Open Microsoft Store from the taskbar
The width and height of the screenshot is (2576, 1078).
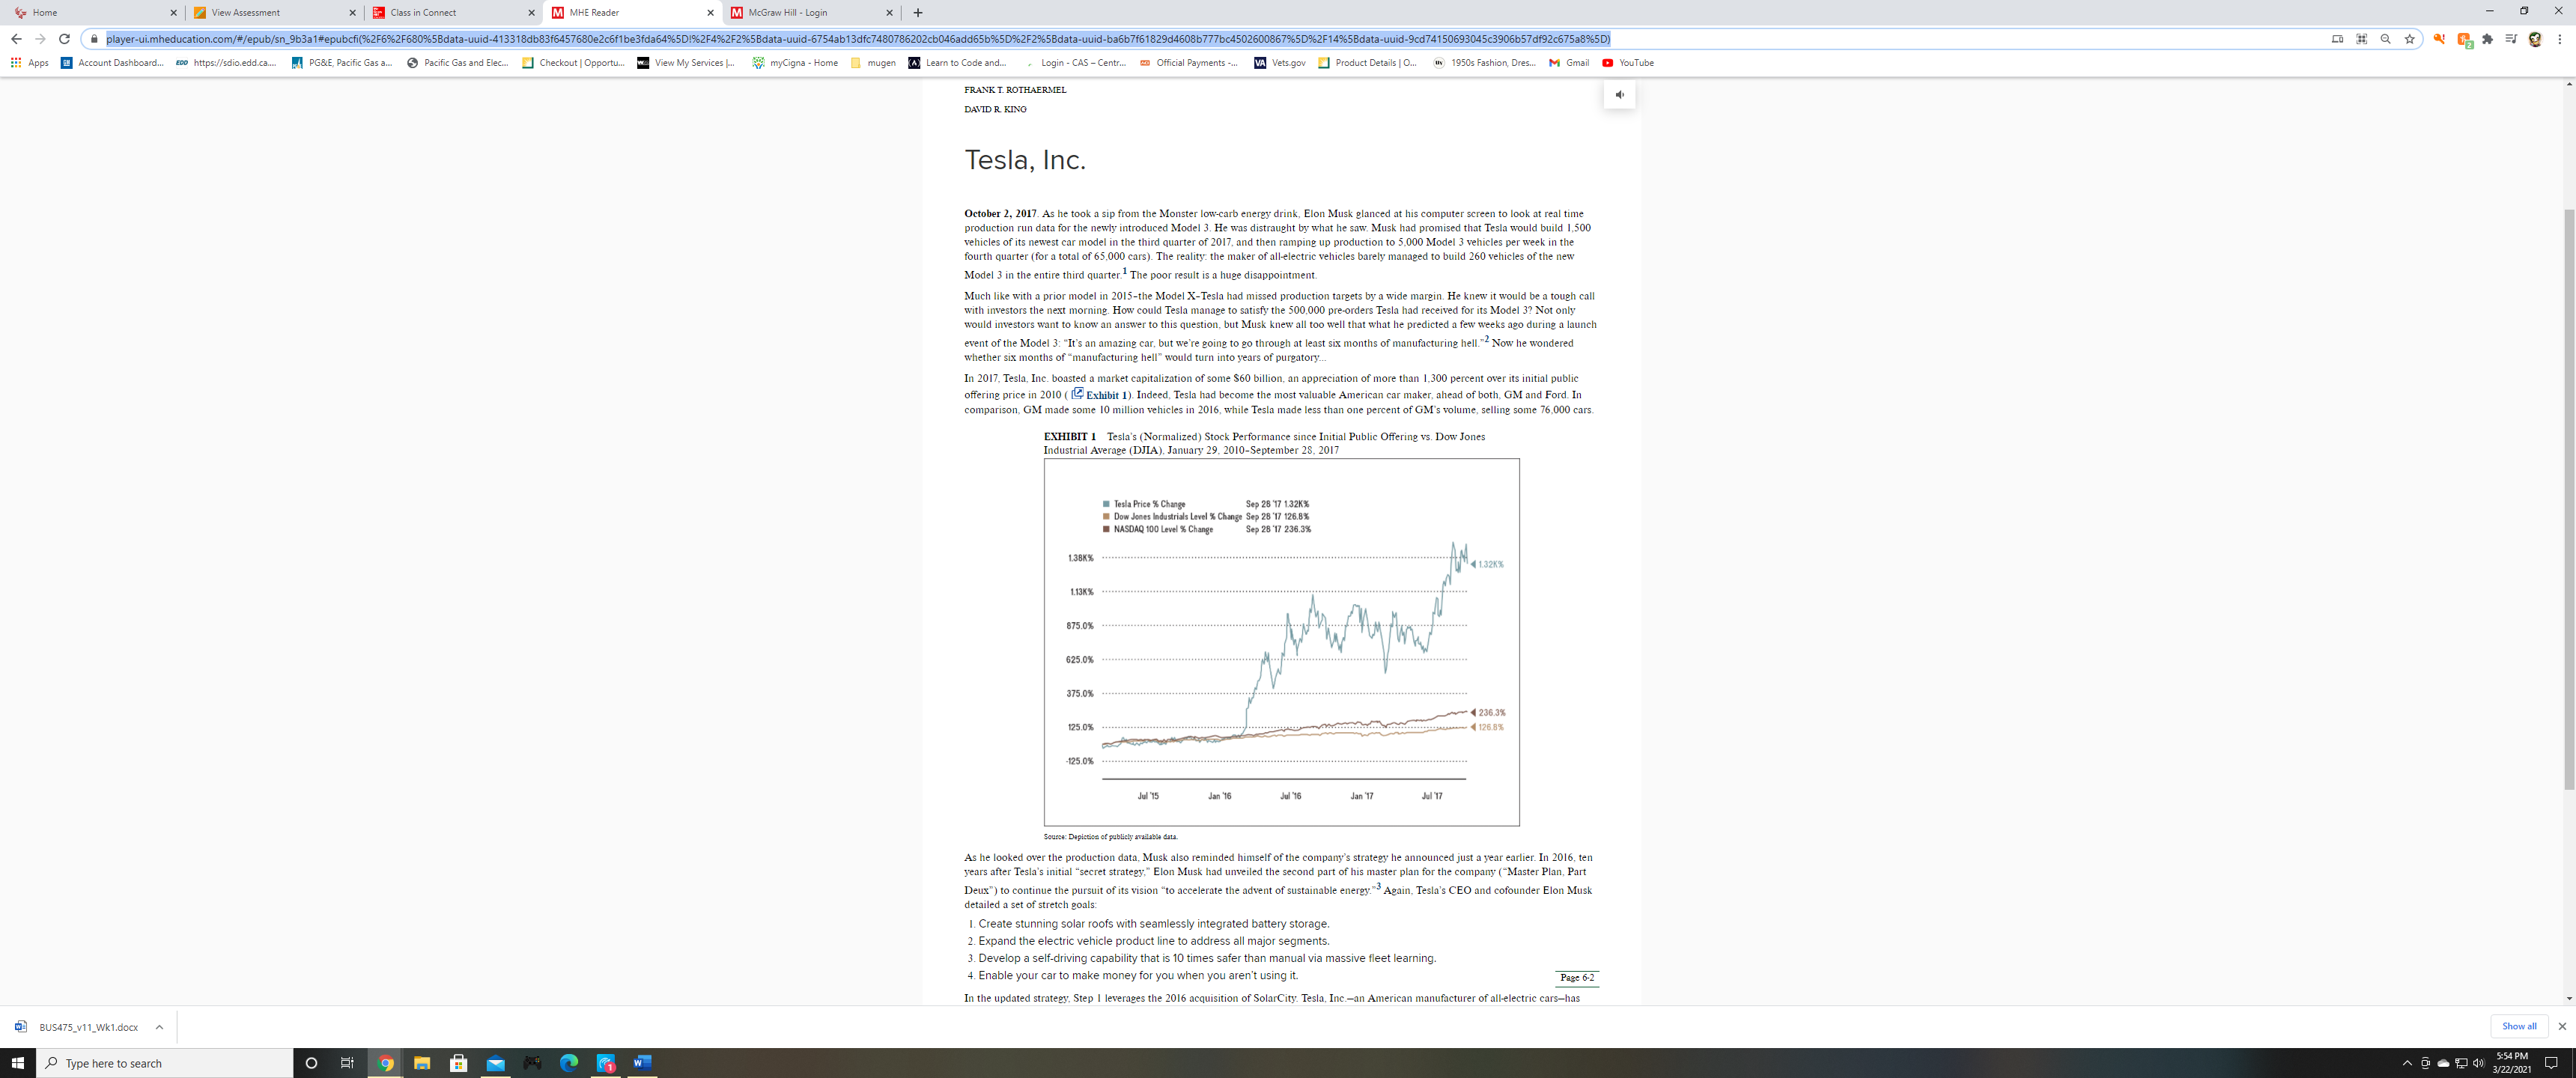coord(459,1063)
